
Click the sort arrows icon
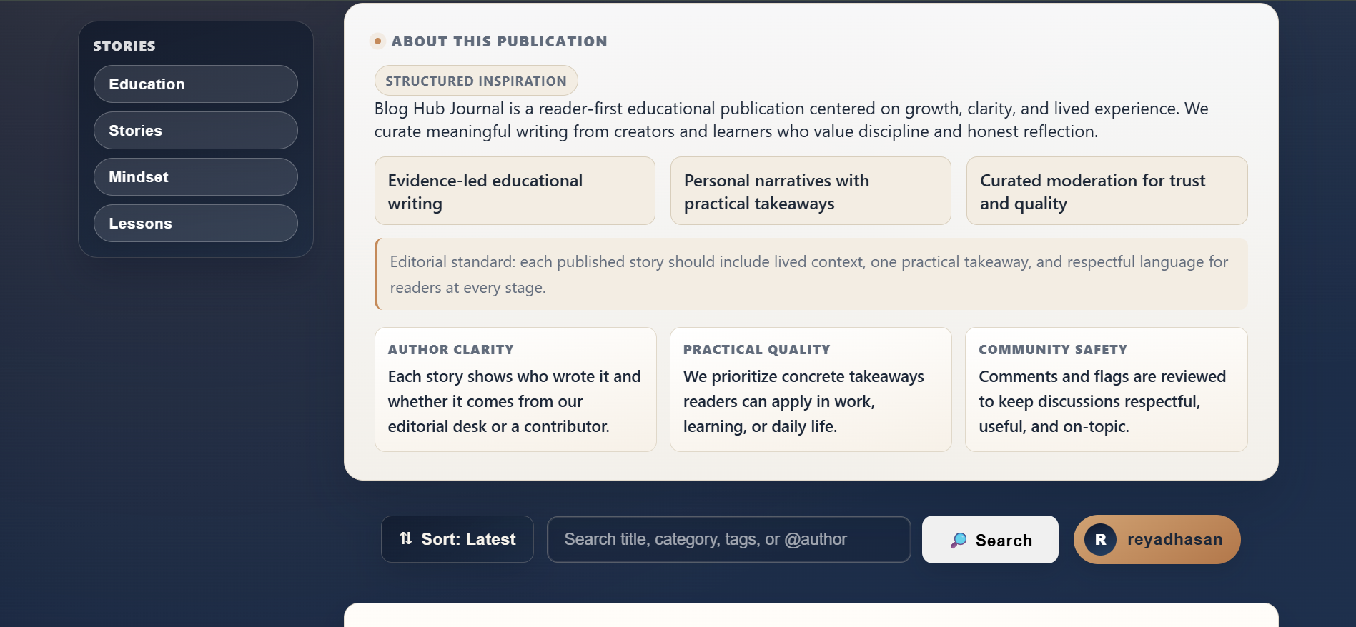[x=406, y=538]
